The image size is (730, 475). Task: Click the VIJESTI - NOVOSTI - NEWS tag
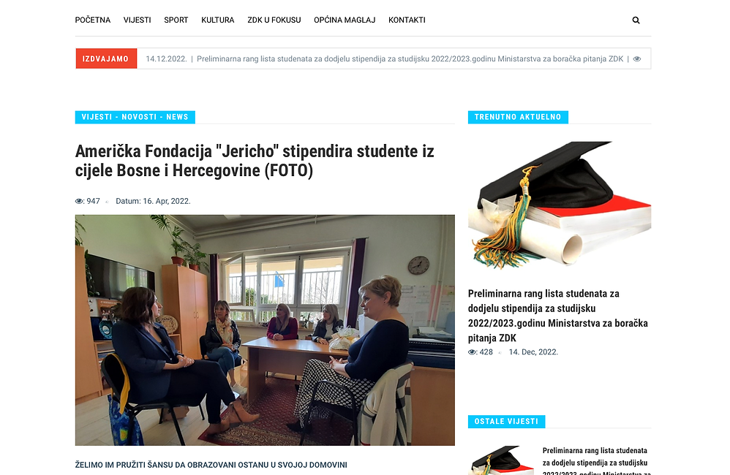click(x=135, y=117)
